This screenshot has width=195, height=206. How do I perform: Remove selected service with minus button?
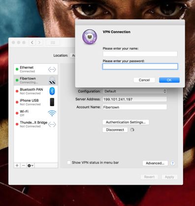[x=24, y=166]
